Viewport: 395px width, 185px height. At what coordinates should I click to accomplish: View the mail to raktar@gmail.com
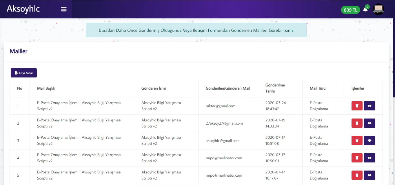click(x=369, y=106)
